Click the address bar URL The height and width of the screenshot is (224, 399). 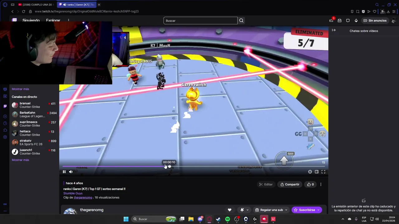pyautogui.click(x=87, y=12)
